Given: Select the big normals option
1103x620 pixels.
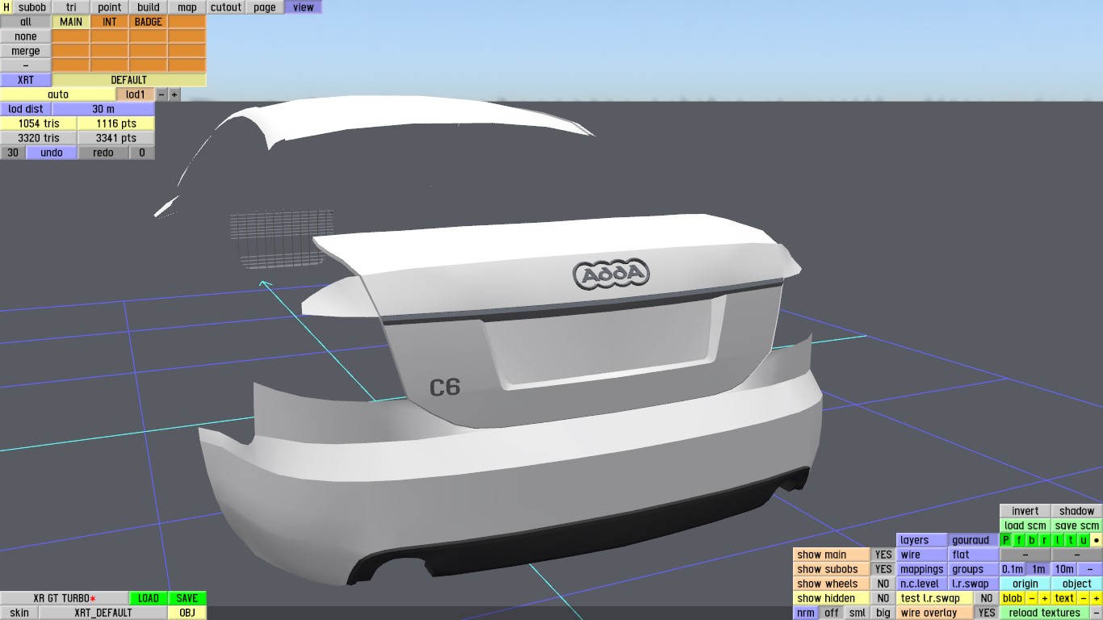Looking at the screenshot, I should coord(883,613).
